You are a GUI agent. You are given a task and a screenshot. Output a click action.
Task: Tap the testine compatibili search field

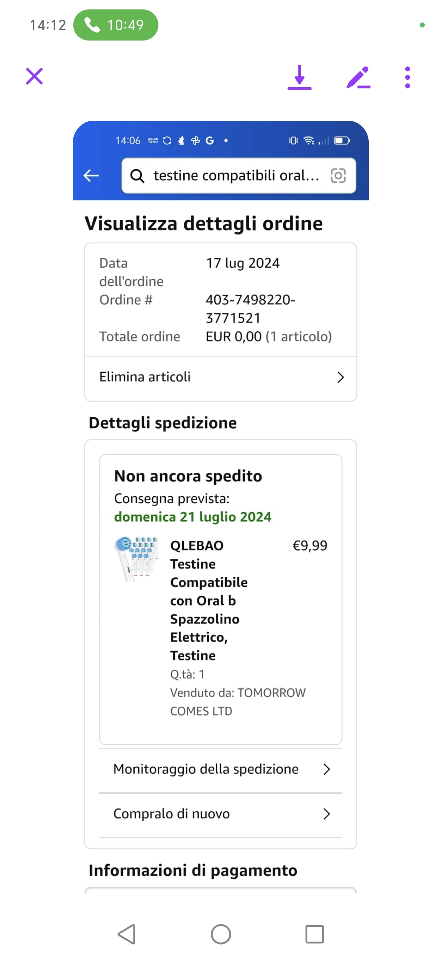(236, 176)
